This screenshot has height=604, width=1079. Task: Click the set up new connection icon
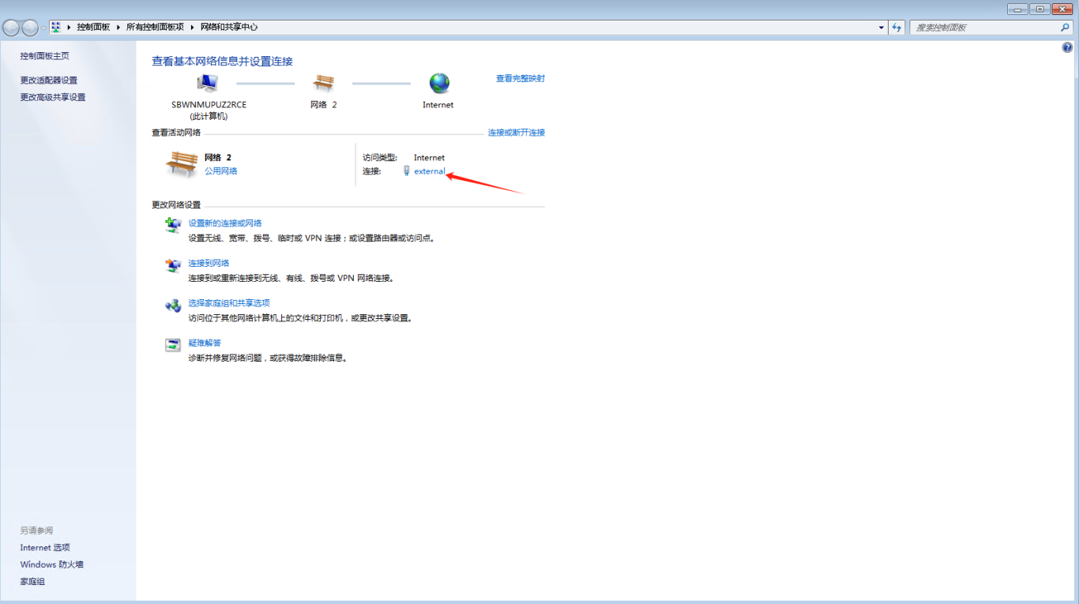[x=173, y=226]
